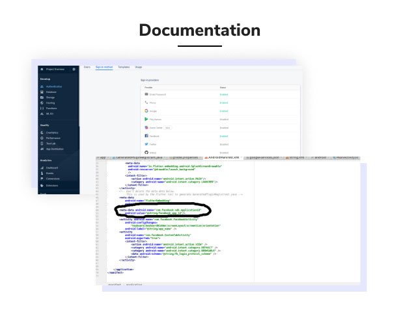Click the Extensions icon in sidebar
The height and width of the screenshot is (321, 401).
tap(42, 185)
